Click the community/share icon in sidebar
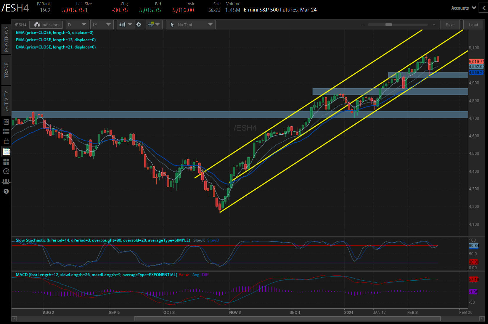The height and width of the screenshot is (324, 488). [6, 181]
